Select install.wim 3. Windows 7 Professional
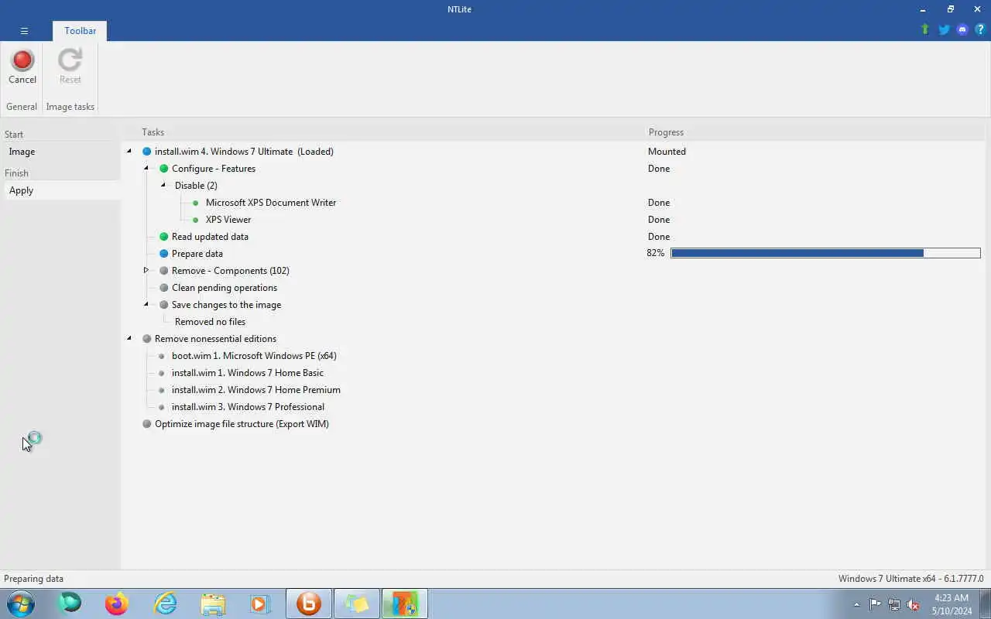 pos(248,407)
